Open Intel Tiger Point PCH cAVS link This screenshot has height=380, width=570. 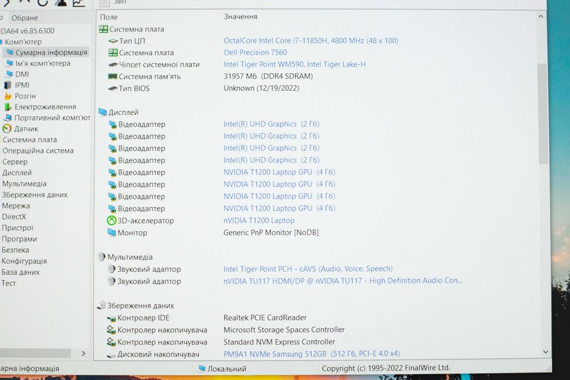[308, 269]
